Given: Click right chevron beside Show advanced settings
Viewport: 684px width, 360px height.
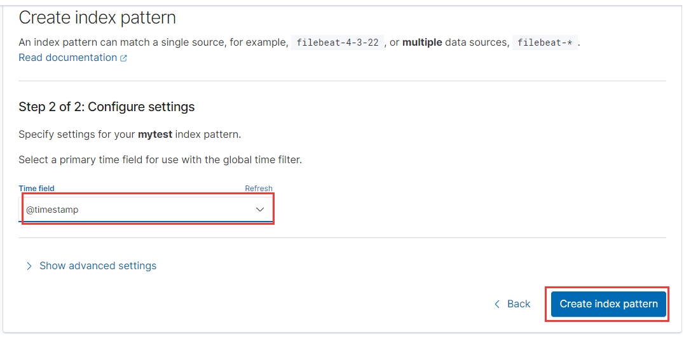Looking at the screenshot, I should [x=29, y=266].
